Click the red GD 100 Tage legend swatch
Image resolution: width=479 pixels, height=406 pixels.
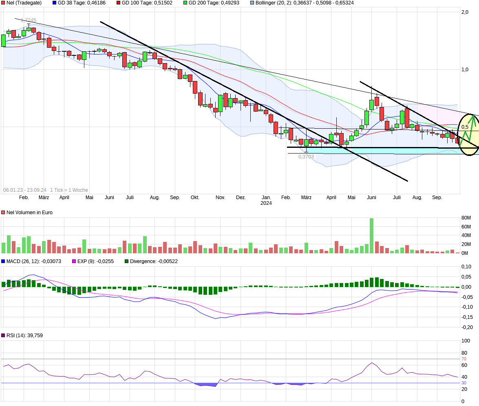point(119,3)
